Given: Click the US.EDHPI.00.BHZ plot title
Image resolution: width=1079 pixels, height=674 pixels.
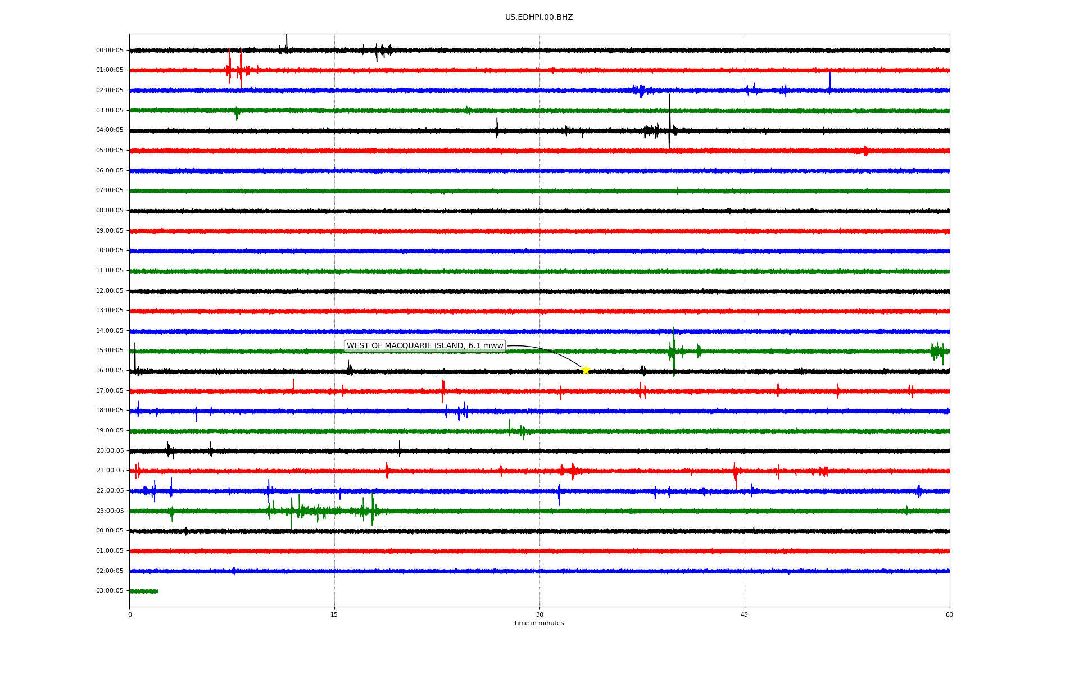Looking at the screenshot, I should (x=539, y=17).
